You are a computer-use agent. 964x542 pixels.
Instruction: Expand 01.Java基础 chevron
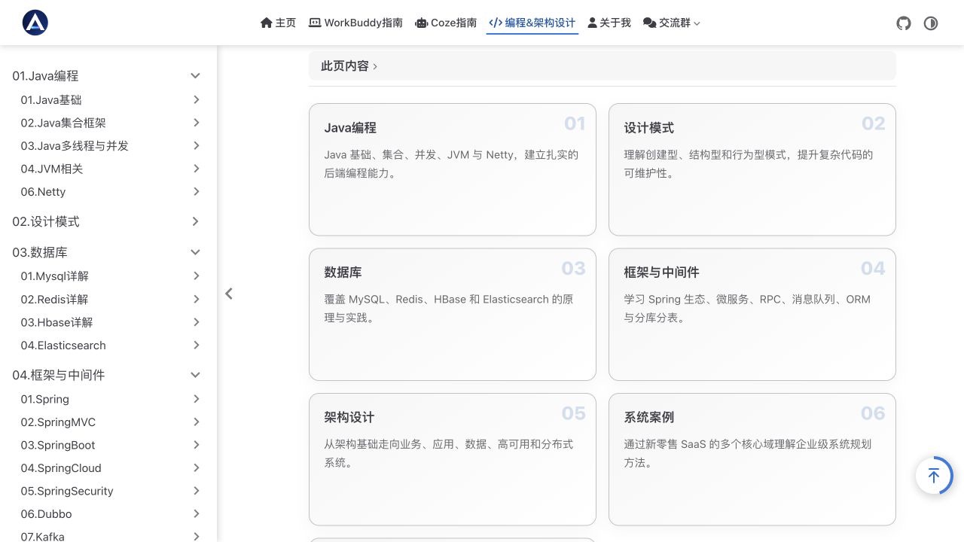coord(196,99)
